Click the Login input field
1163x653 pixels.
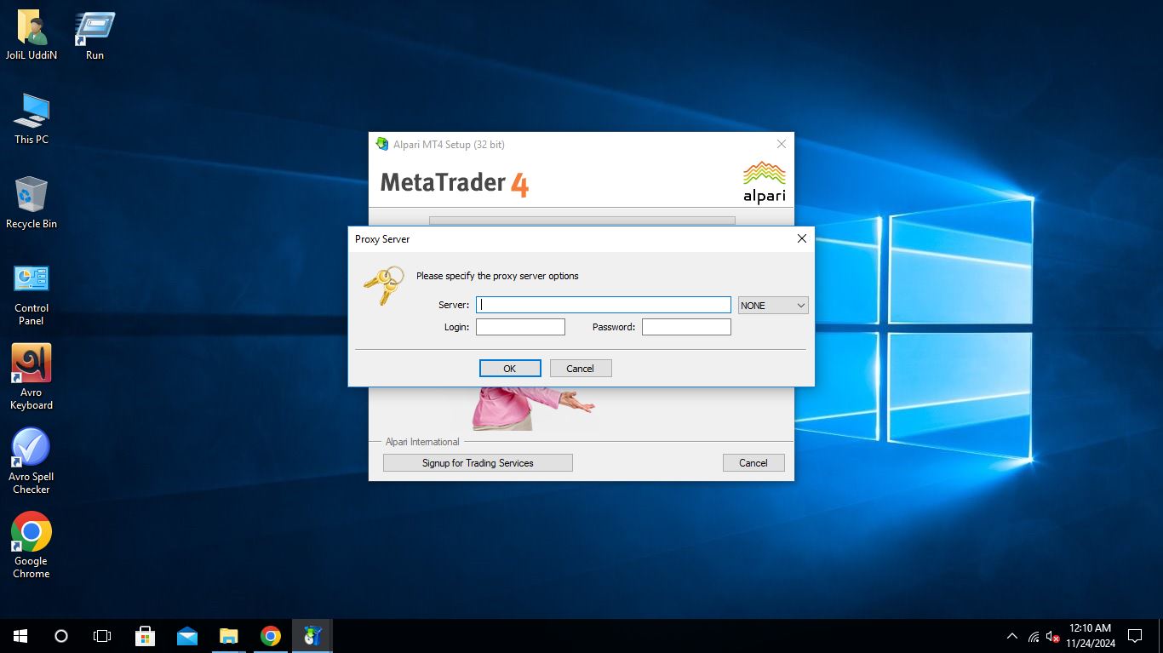tap(520, 327)
